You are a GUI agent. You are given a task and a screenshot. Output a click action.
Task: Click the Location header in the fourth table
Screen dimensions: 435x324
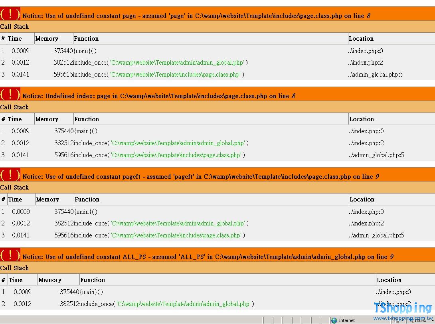point(389,280)
